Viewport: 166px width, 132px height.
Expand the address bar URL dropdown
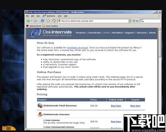pyautogui.click(x=129, y=21)
